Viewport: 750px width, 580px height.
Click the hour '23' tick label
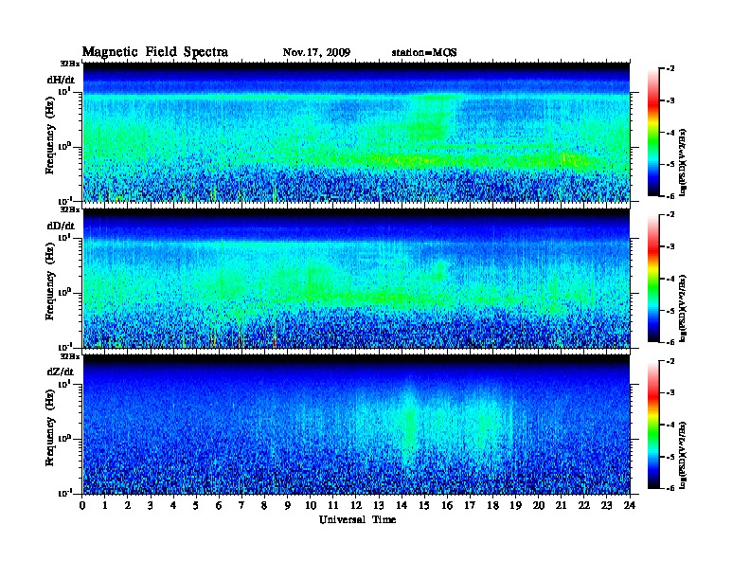(607, 505)
